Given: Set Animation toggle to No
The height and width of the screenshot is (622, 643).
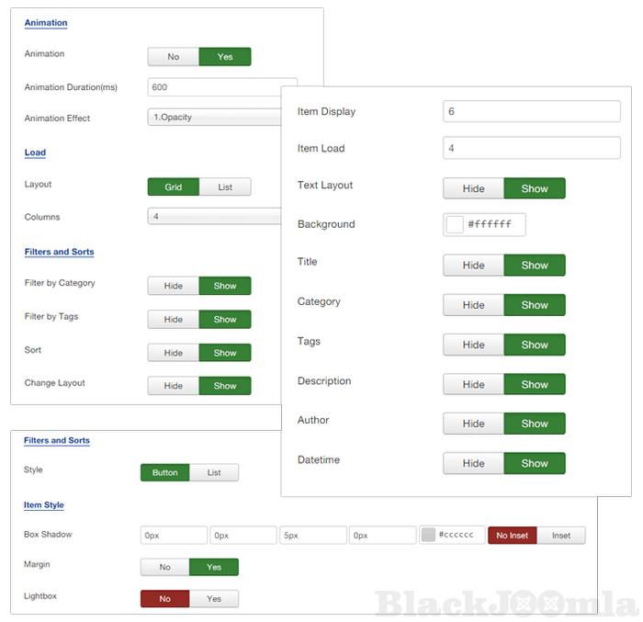Looking at the screenshot, I should point(174,57).
